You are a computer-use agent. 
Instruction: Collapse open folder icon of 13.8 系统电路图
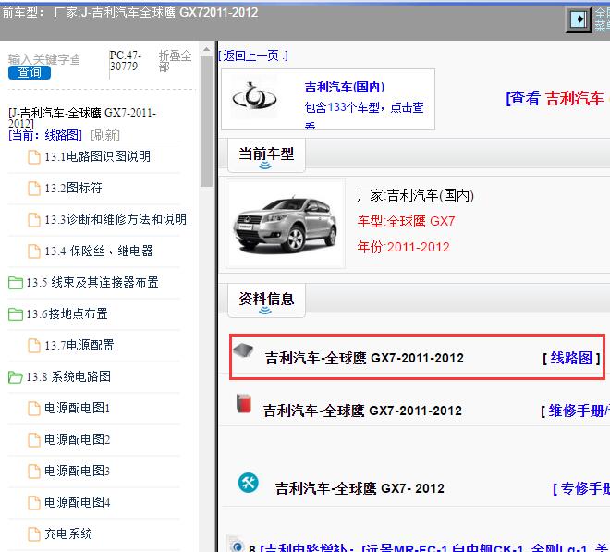(15, 377)
